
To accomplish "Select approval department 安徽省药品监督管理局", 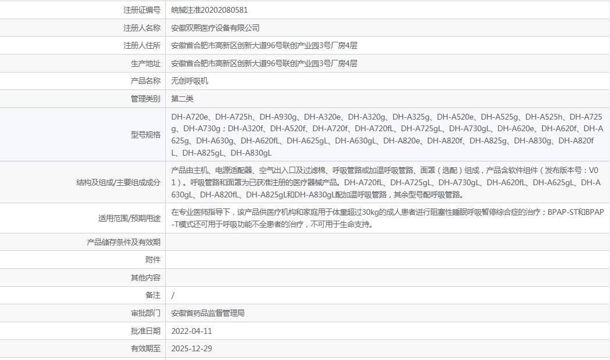I will click(x=208, y=313).
